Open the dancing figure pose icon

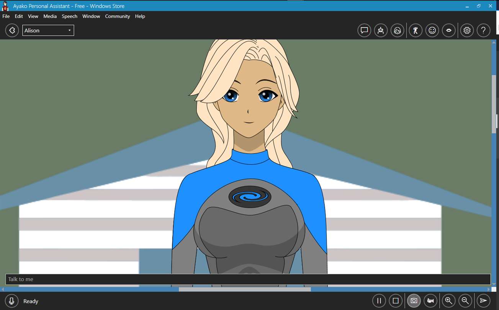(x=416, y=30)
